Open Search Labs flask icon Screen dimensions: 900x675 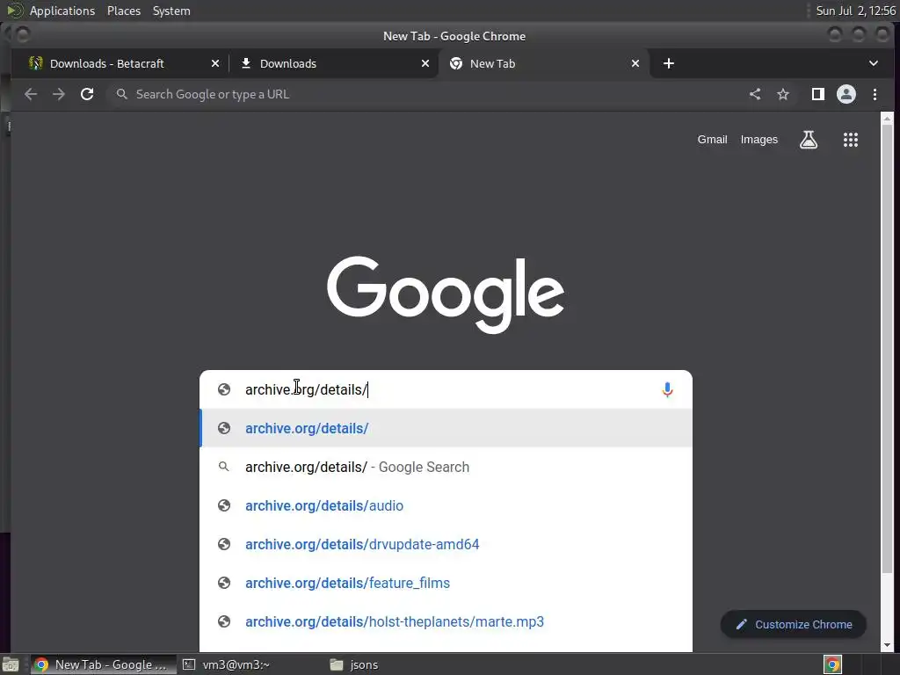click(809, 140)
